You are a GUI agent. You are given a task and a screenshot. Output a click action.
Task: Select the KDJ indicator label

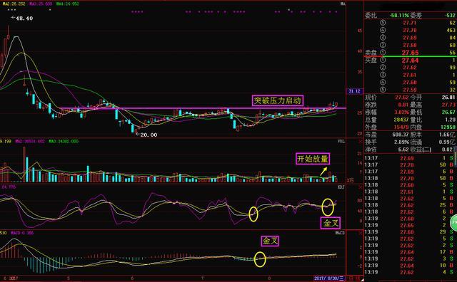click(x=341, y=187)
